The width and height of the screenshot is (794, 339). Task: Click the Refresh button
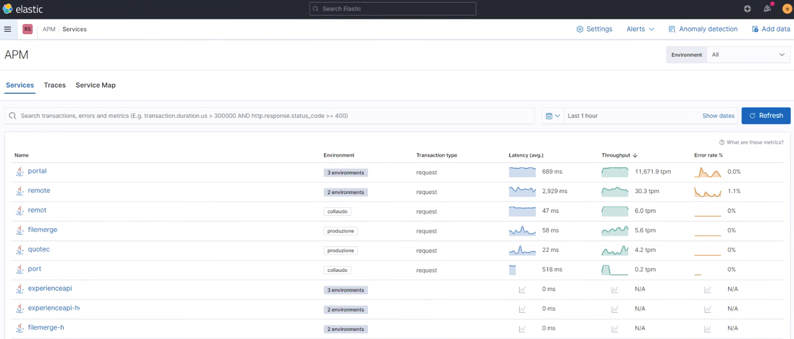coord(766,116)
